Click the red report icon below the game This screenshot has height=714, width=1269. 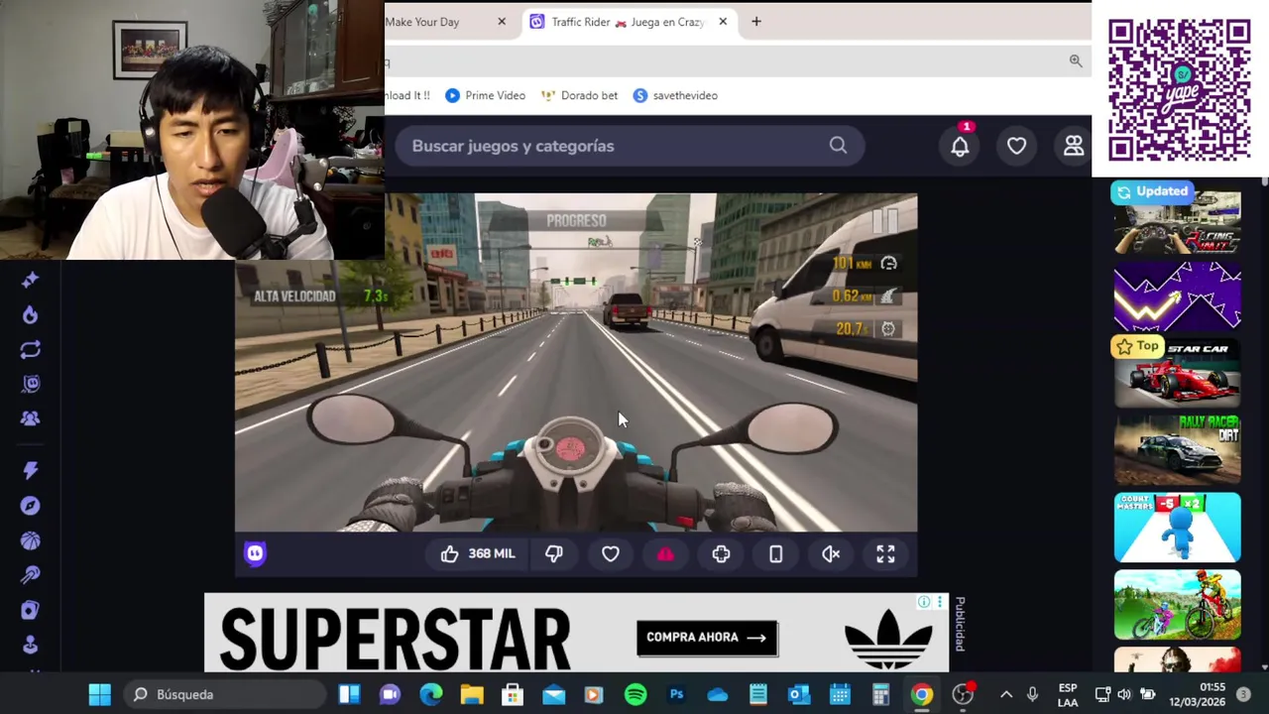[665, 553]
